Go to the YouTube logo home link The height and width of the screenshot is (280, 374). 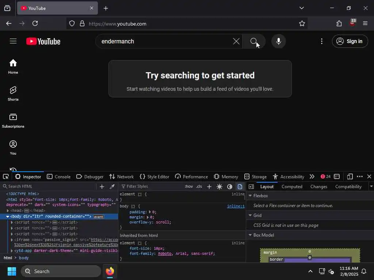(43, 41)
